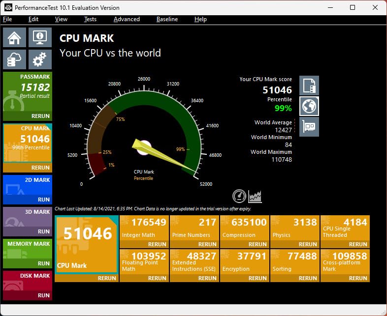This screenshot has width=387, height=316.
Task: Click the World Maximum 110748 value
Action: pyautogui.click(x=282, y=160)
